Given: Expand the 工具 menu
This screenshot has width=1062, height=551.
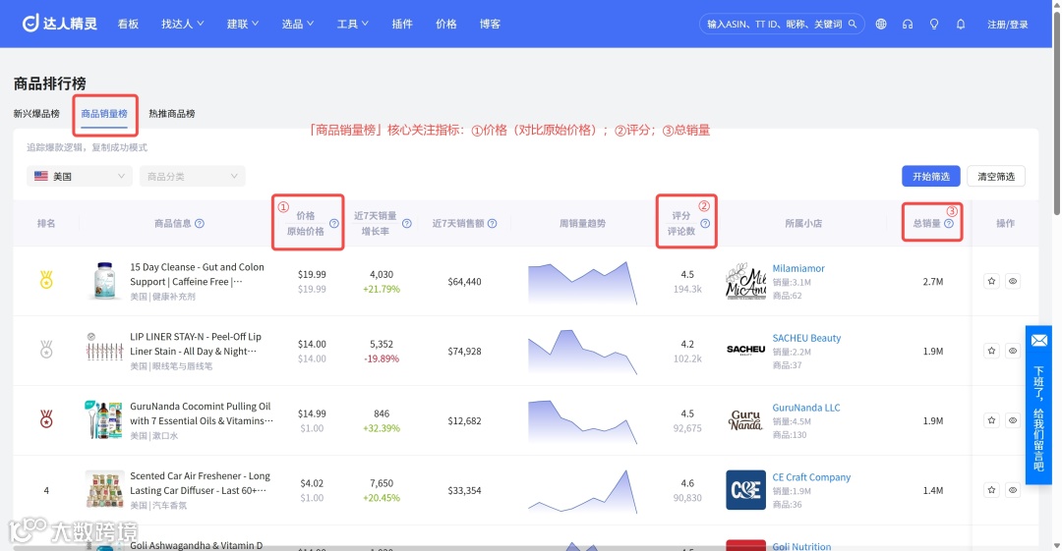Looking at the screenshot, I should tap(352, 24).
